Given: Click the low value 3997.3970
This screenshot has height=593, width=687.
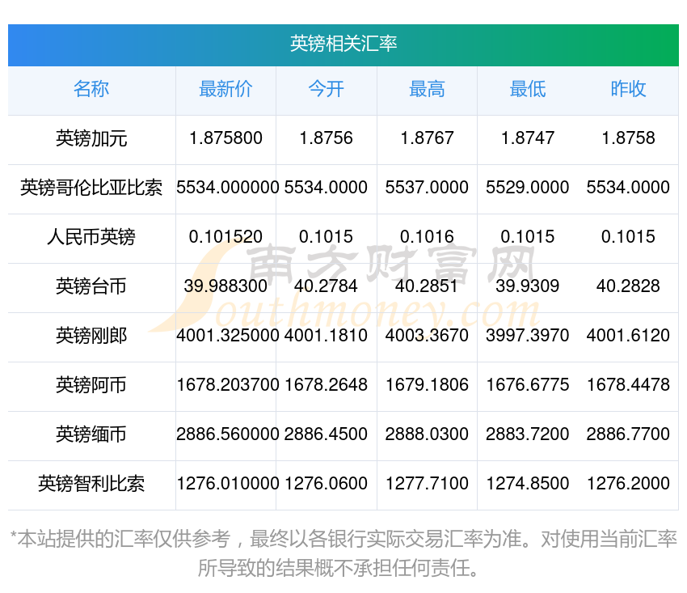Looking at the screenshot, I should (x=528, y=336).
